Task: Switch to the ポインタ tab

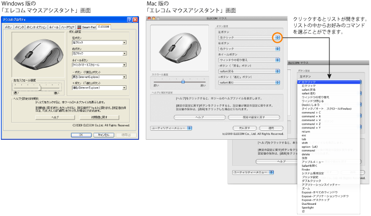Action: [x=19, y=27]
